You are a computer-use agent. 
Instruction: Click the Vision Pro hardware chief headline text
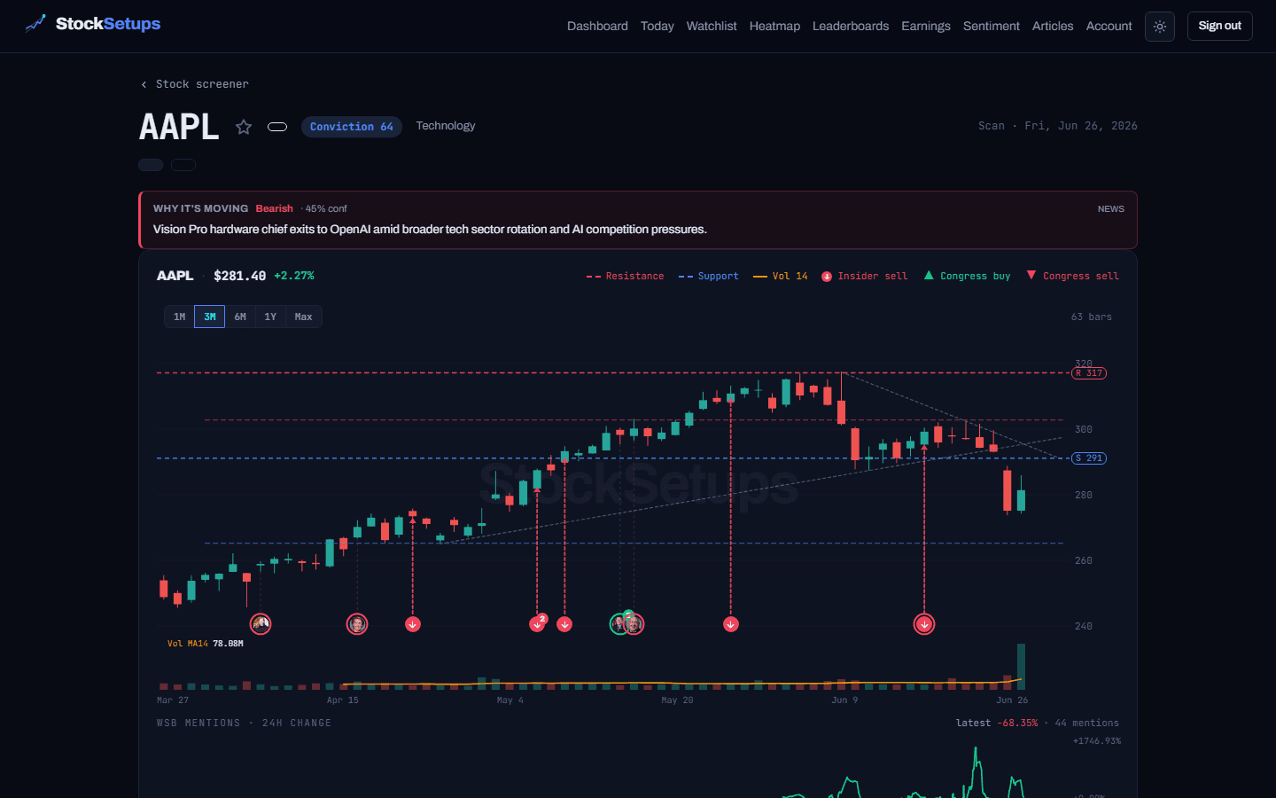(x=430, y=229)
